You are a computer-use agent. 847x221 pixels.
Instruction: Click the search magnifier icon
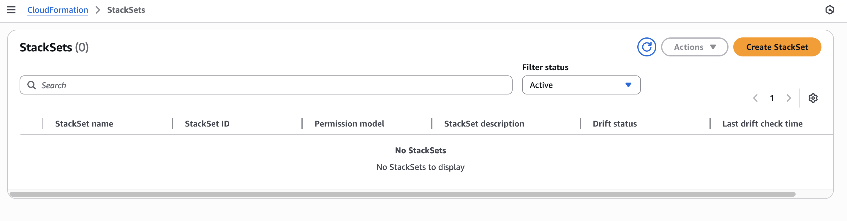click(31, 85)
